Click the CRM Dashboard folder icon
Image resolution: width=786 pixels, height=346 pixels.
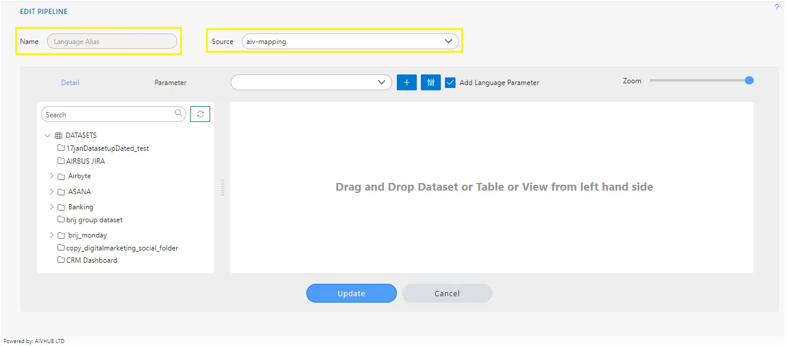click(x=61, y=260)
